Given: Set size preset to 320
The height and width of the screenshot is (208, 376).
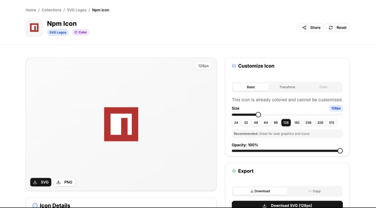Looking at the screenshot, I should pyautogui.click(x=320, y=123).
